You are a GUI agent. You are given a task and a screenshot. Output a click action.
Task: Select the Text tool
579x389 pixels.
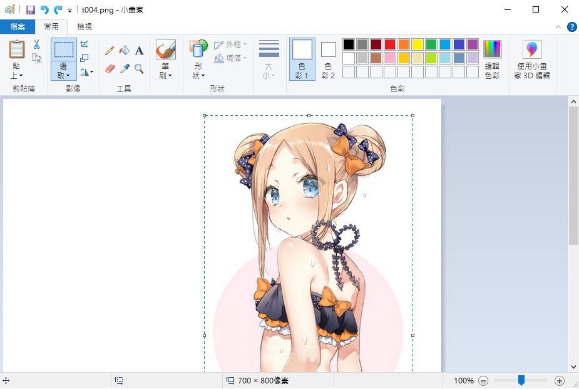[139, 50]
